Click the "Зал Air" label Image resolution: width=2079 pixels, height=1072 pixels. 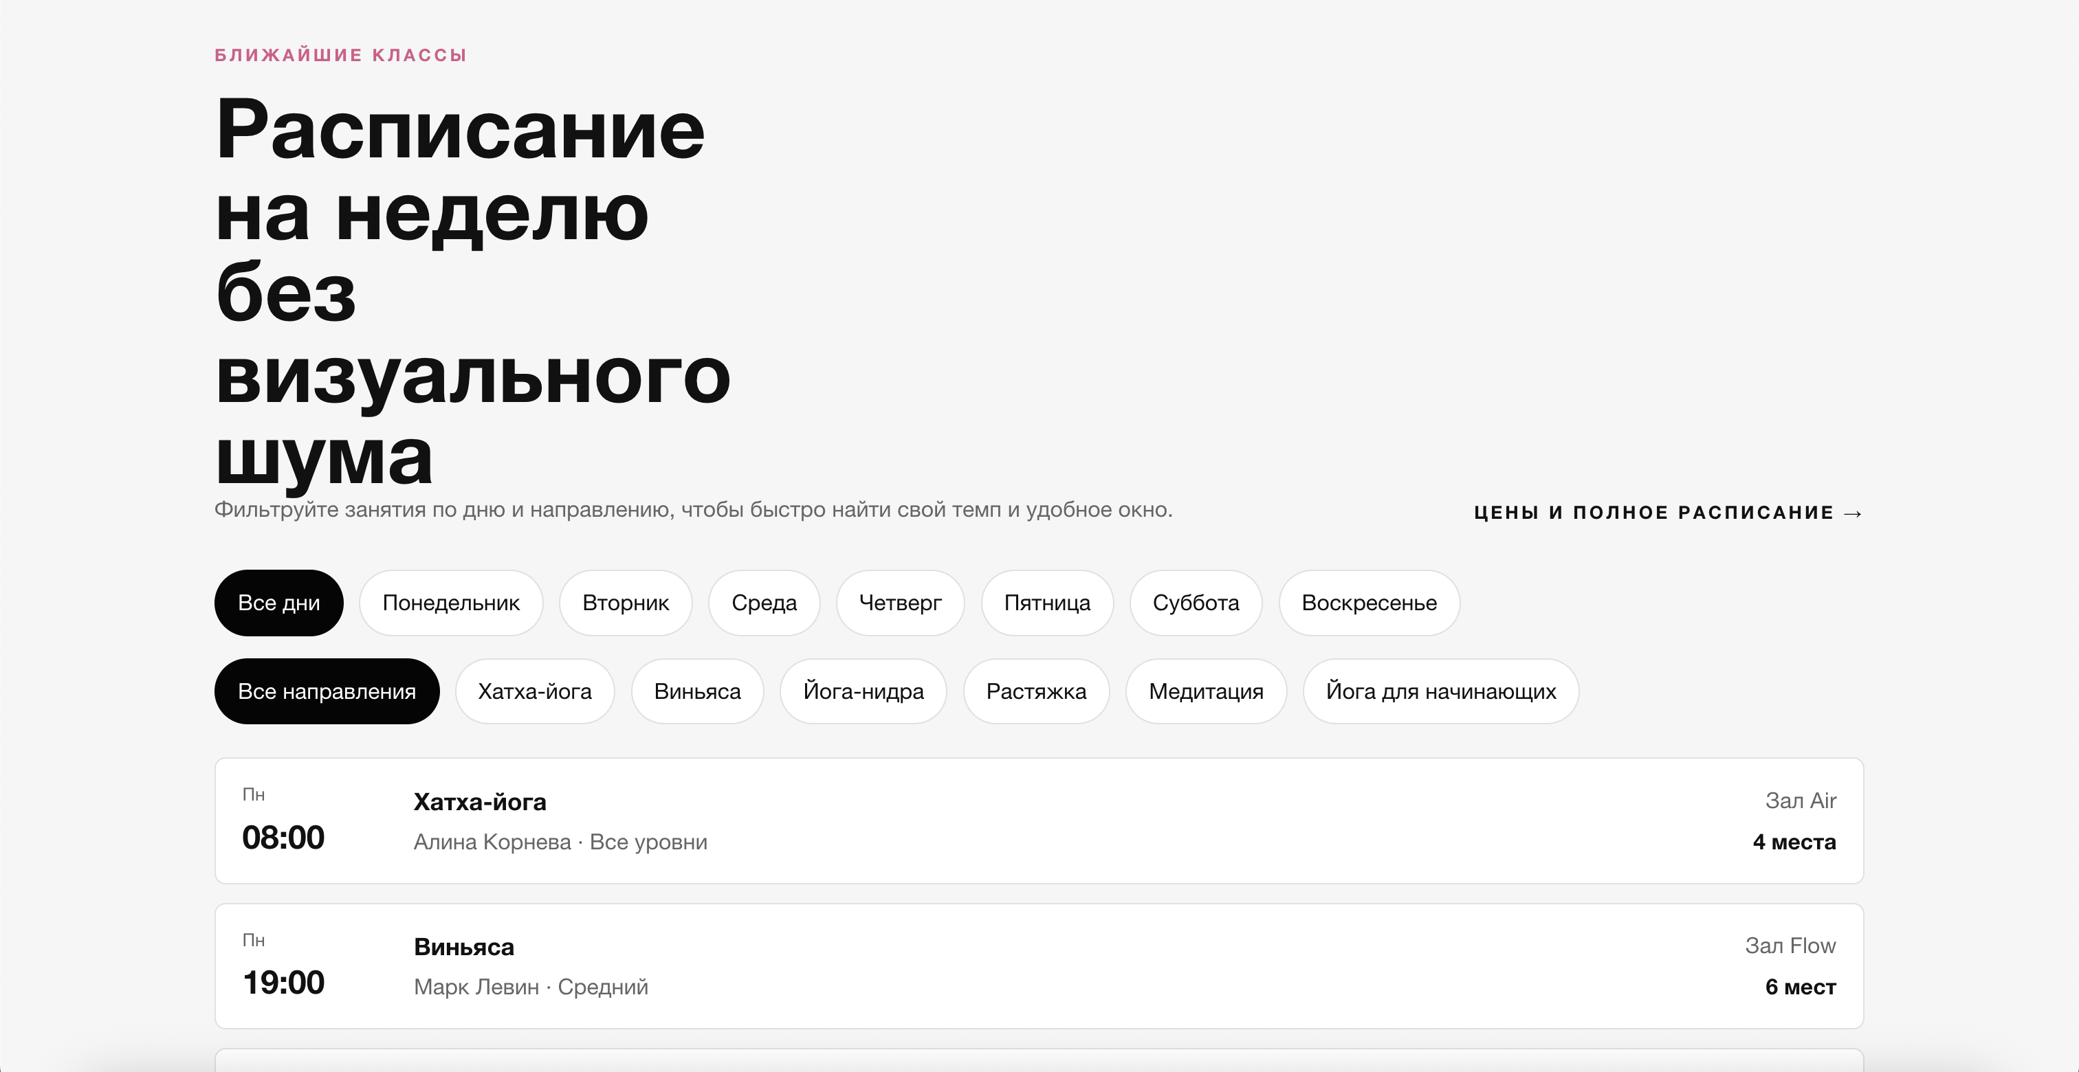point(1801,800)
